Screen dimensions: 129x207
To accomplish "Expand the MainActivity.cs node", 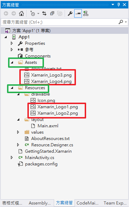I will (x=12, y=158).
